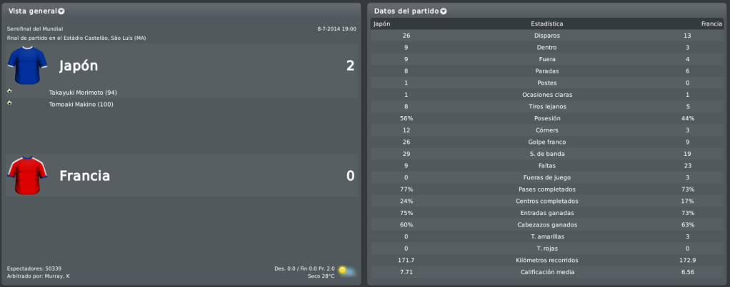Click Japan's blue shirt icon
The height and width of the screenshot is (287, 730).
(x=27, y=66)
